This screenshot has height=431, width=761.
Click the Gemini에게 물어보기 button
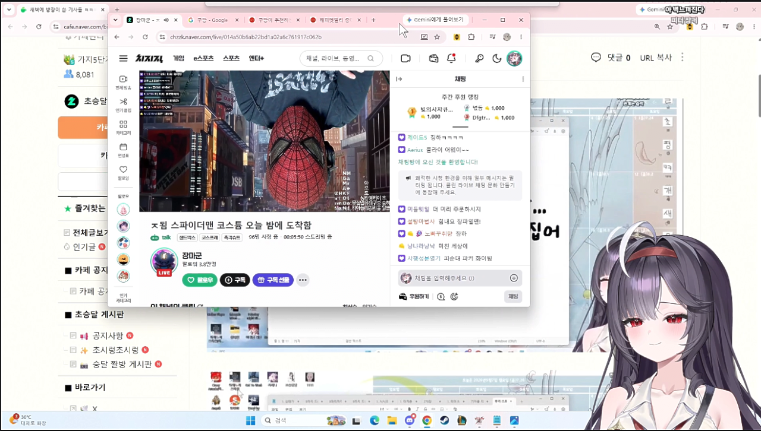436,20
